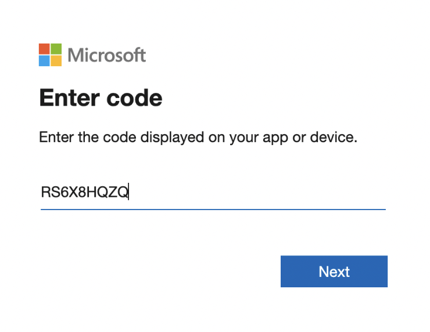This screenshot has width=430, height=332.
Task: Click the word "code" in the heading
Action: tap(134, 98)
